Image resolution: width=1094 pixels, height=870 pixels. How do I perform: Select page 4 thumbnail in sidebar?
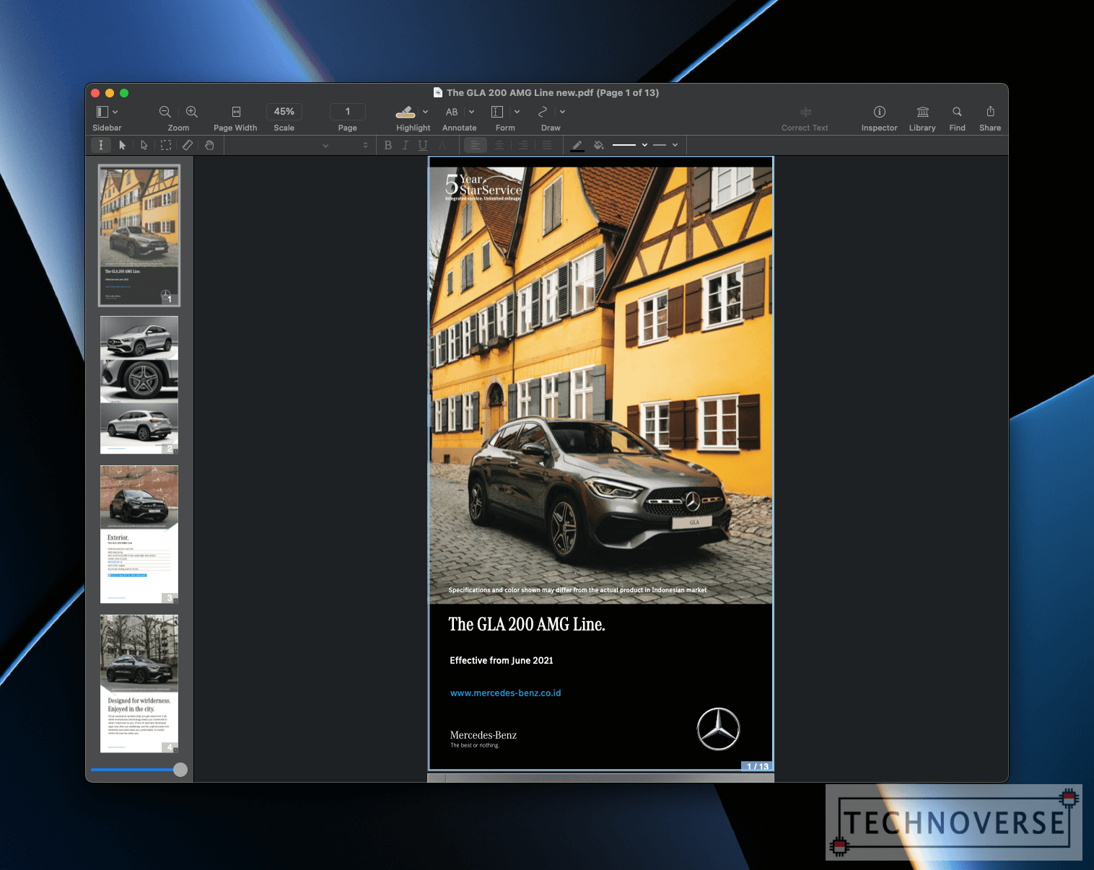(x=139, y=684)
